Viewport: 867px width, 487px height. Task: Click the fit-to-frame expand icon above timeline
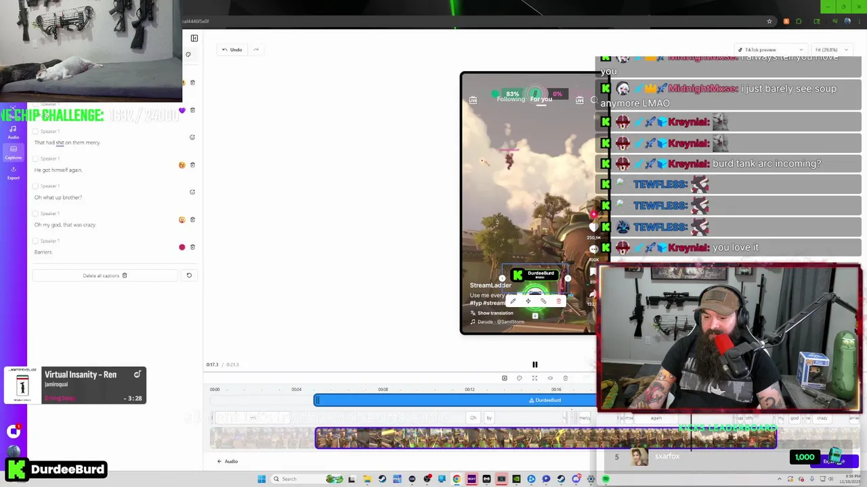(x=534, y=378)
